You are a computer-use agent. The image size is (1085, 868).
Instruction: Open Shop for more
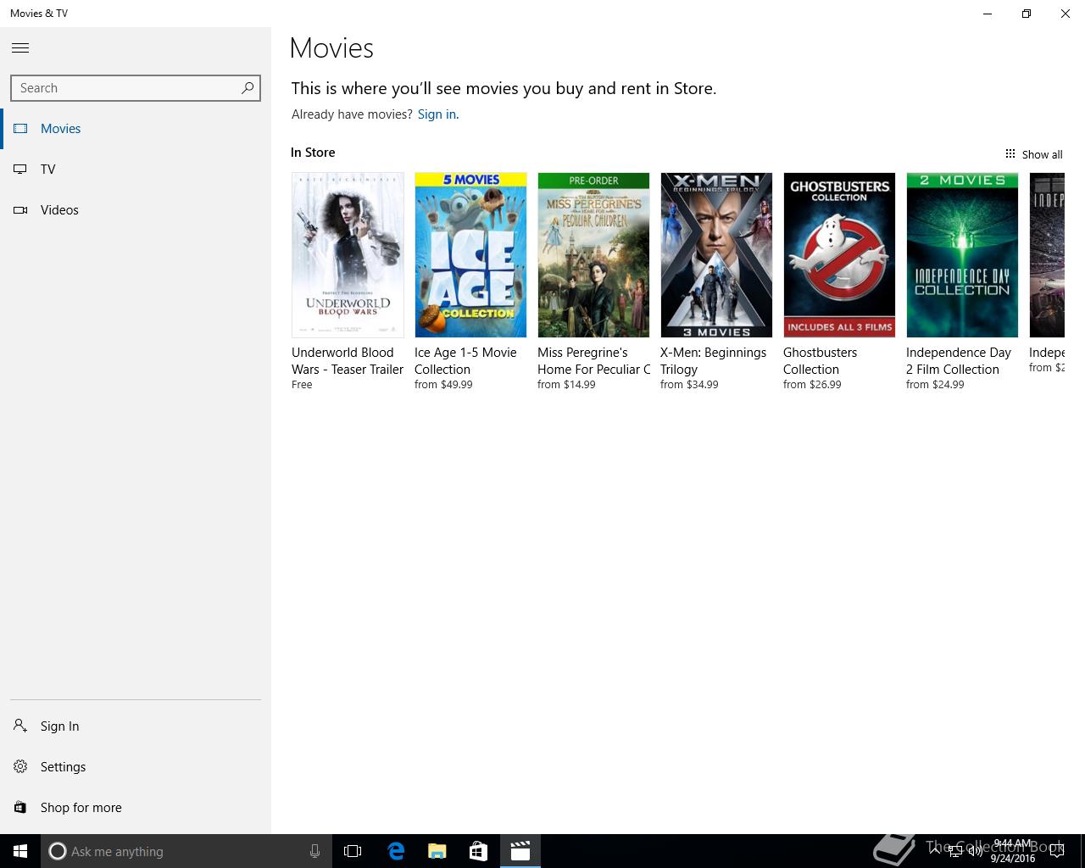pos(136,808)
